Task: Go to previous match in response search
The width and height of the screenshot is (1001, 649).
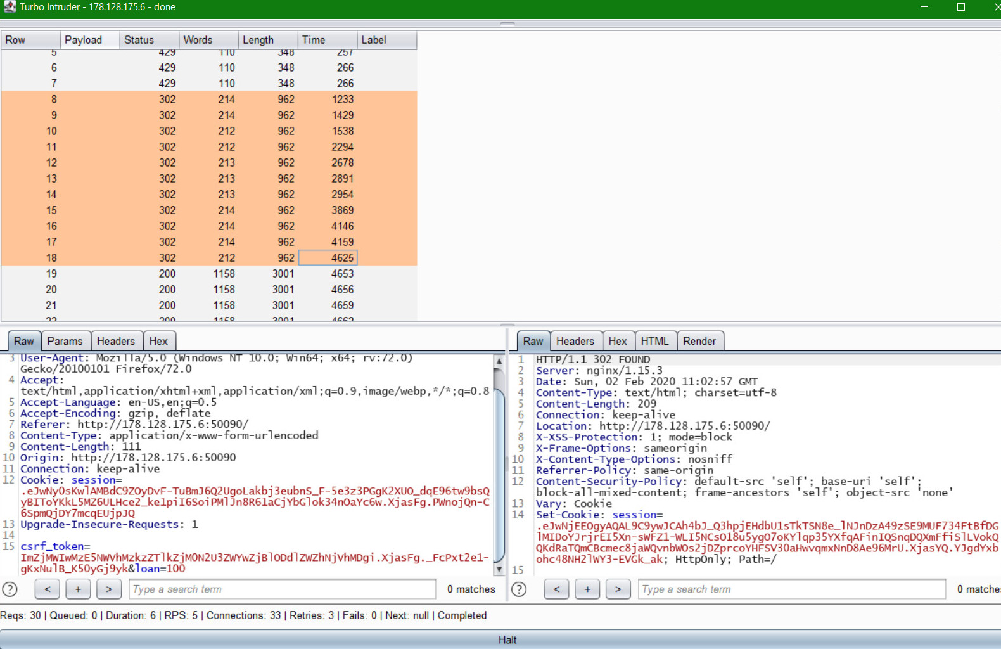Action: (556, 589)
